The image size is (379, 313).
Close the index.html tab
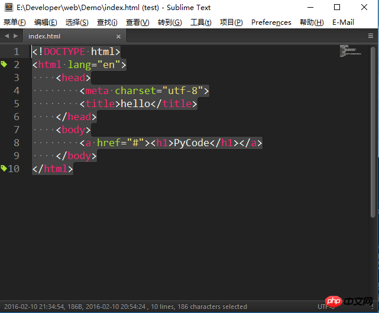118,37
